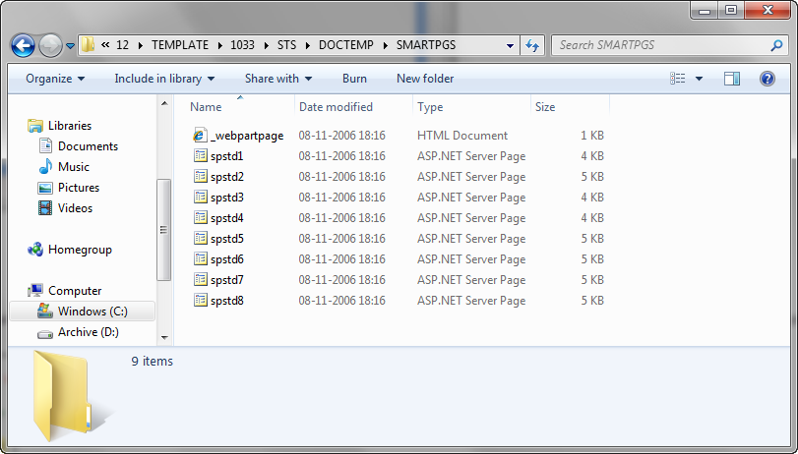798x454 pixels.
Task: Click spstd8 date modified 08-11-2006 18:16
Action: point(341,301)
